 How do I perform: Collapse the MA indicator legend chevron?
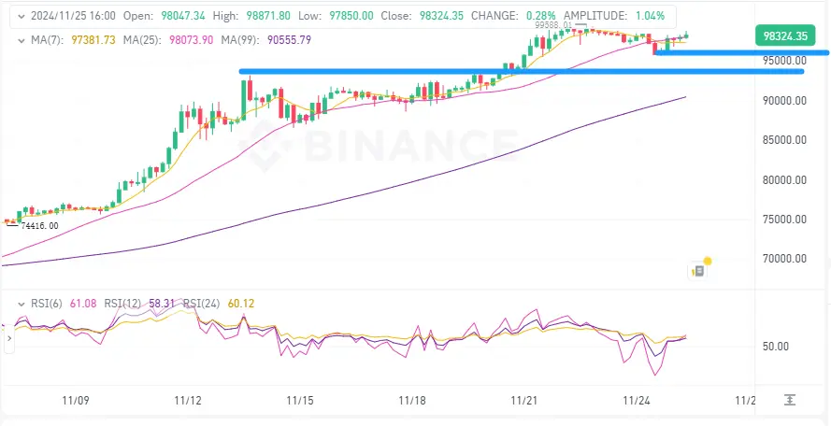point(21,40)
